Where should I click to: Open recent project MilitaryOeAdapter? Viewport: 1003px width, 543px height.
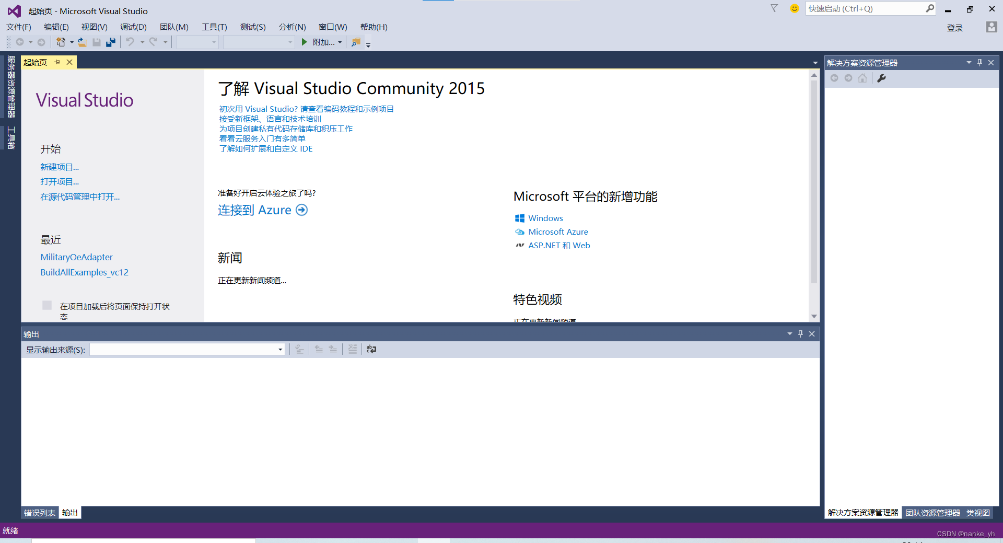coord(77,257)
